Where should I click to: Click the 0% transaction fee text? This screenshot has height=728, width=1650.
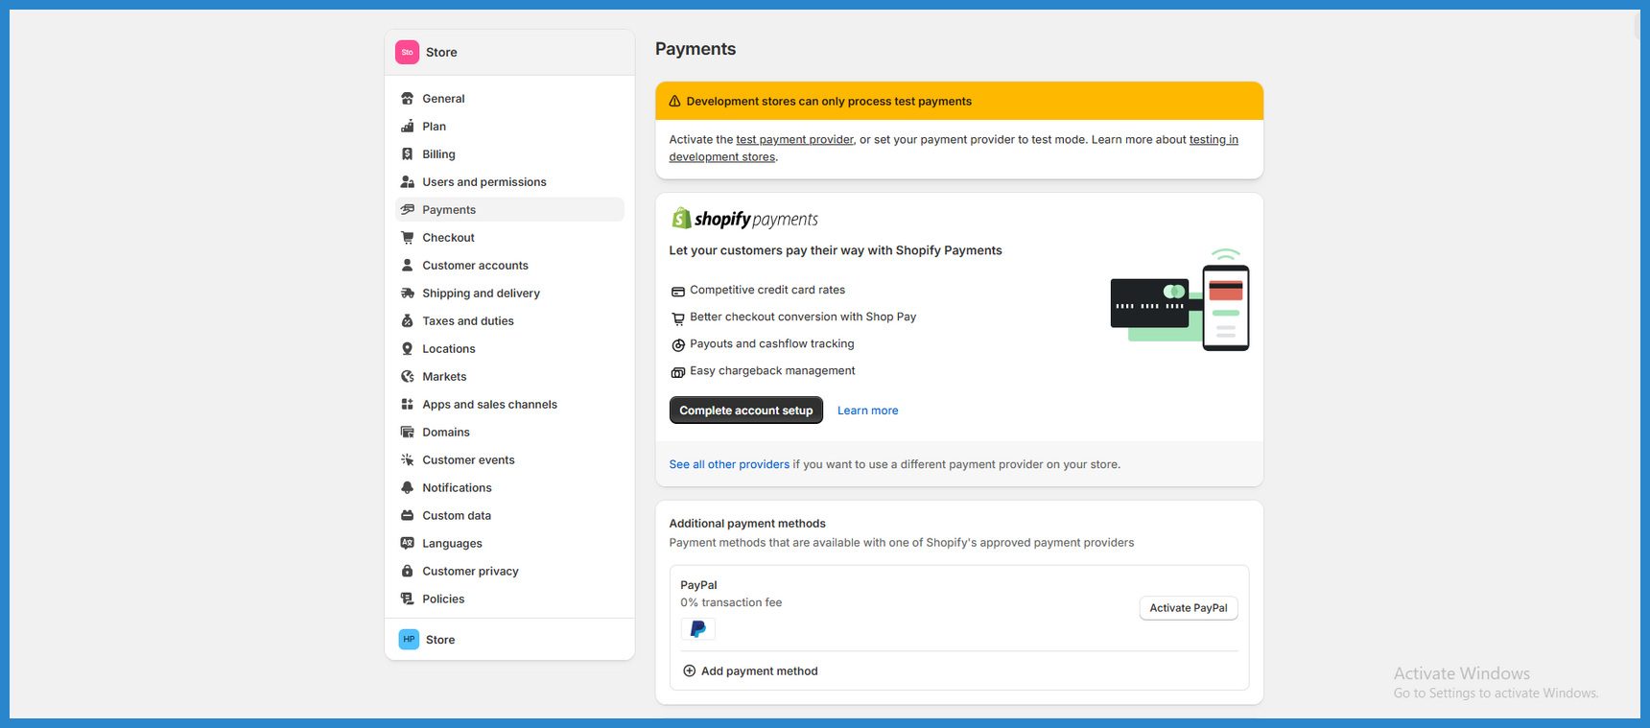coord(731,603)
